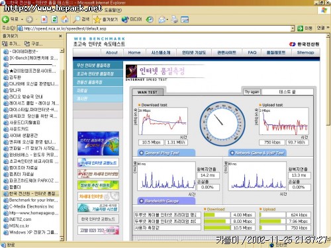Click the Add favorites button in panel
The width and height of the screenshot is (331, 248).
click(11, 44)
